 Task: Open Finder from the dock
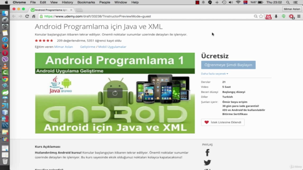point(5,13)
